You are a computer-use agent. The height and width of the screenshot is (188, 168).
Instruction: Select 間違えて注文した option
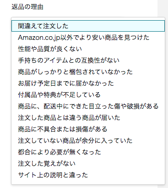pos(88,26)
